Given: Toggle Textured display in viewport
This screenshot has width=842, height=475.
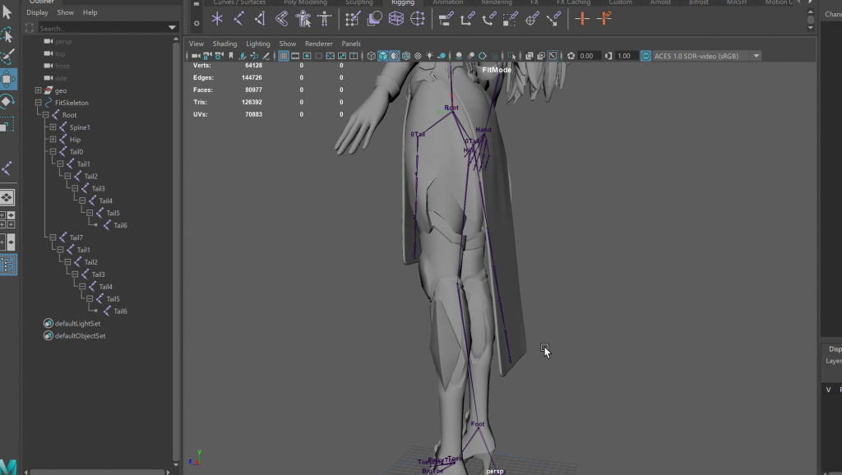Looking at the screenshot, I should pos(418,56).
